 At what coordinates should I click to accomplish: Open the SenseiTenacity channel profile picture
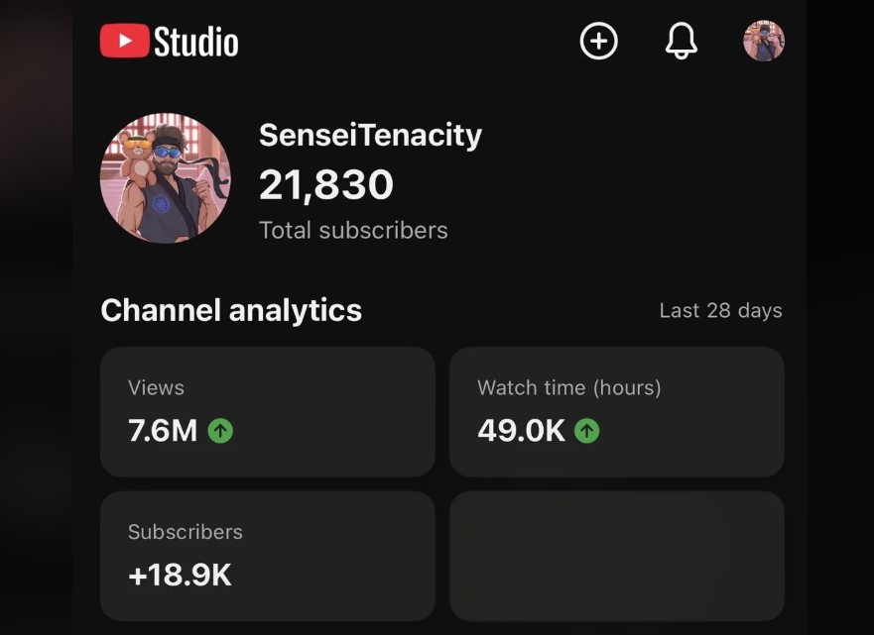click(x=165, y=178)
